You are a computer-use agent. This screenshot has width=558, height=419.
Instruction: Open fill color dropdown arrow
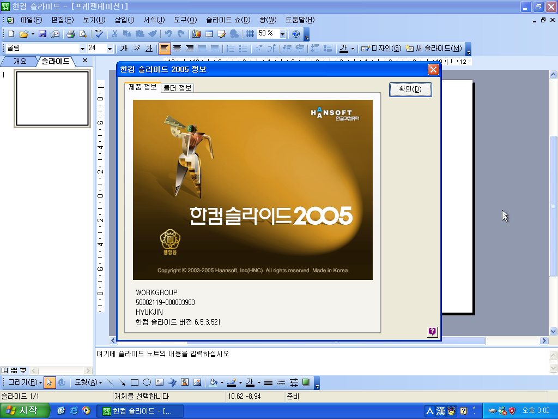pos(222,382)
